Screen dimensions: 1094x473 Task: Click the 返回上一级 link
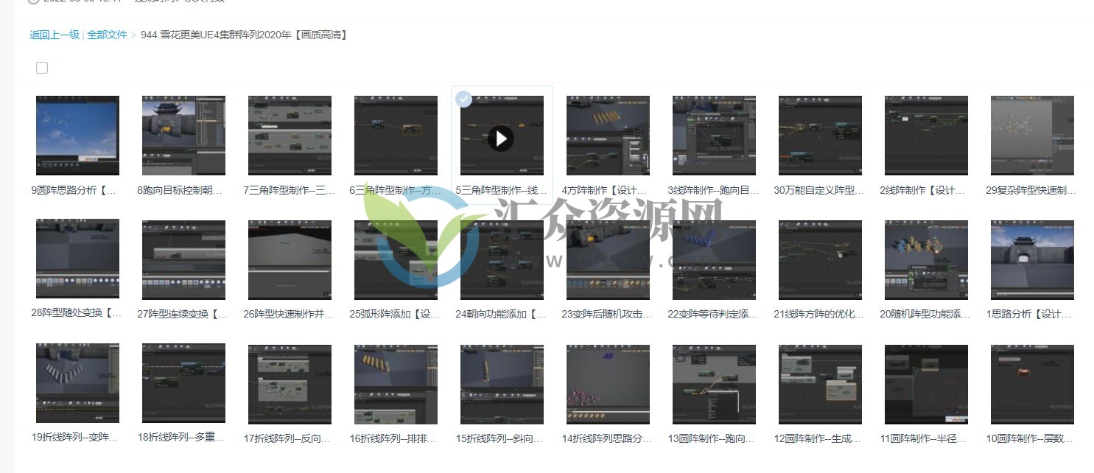click(52, 35)
